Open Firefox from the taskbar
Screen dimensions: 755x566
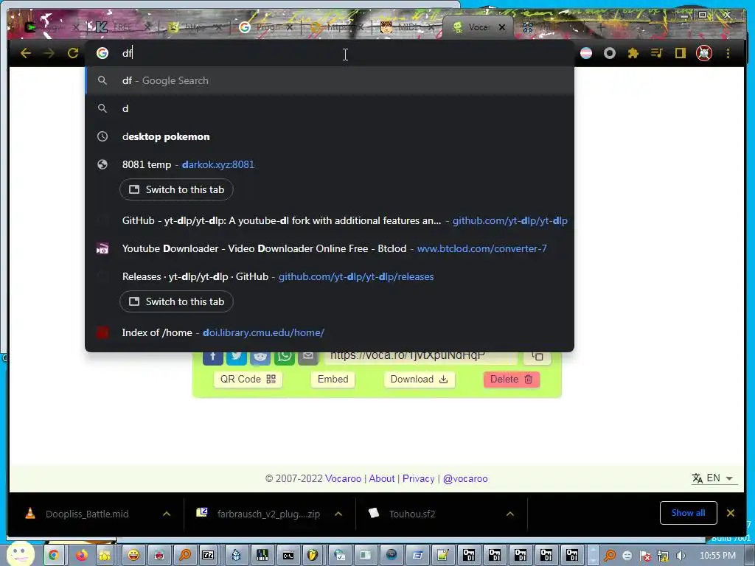click(81, 556)
